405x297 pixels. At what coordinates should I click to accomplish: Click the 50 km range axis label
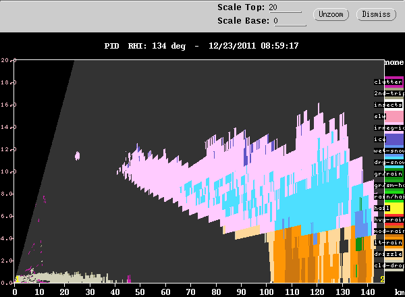tap(140, 292)
